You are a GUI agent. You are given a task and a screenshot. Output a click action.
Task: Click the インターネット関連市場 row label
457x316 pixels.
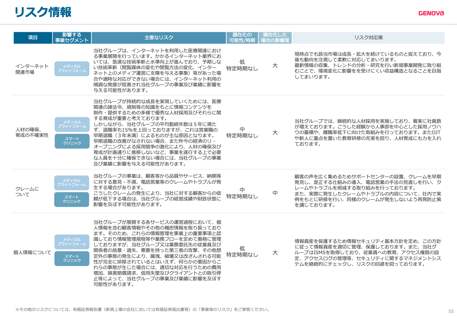coord(32,69)
